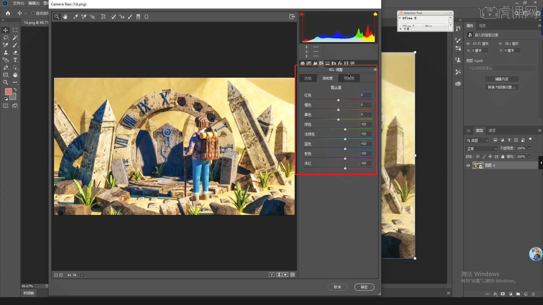Switch to the 色相 hue tab

[308, 78]
